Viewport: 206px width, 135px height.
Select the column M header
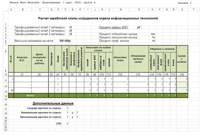pyautogui.click(x=121, y=10)
